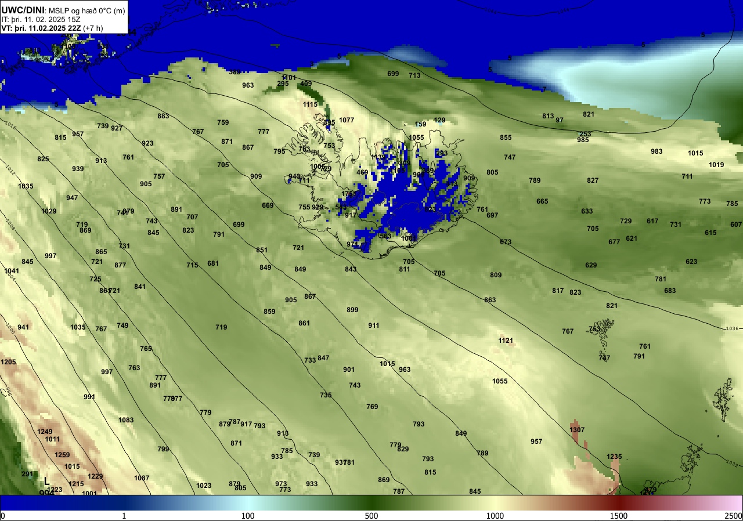Click the 985 height value
This screenshot has height=521, width=743.
[583, 140]
